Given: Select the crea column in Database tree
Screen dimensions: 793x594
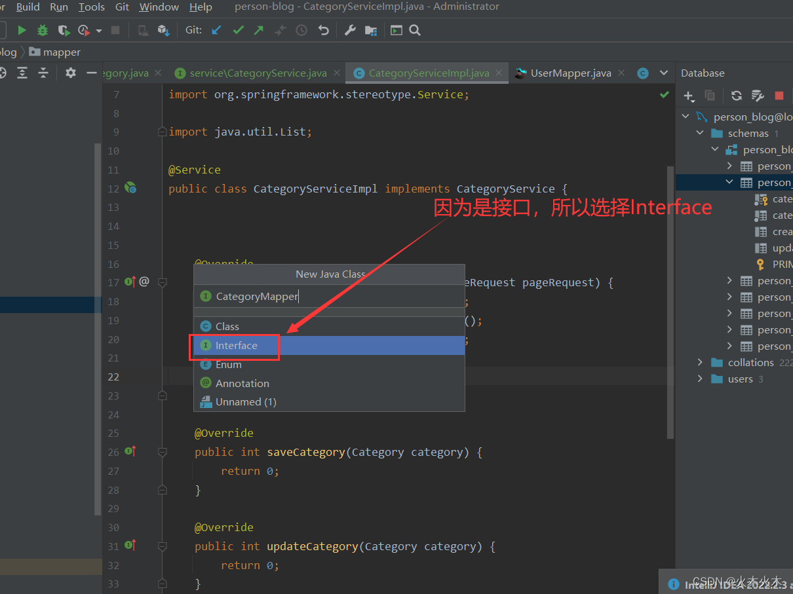Looking at the screenshot, I should pyautogui.click(x=734, y=231).
